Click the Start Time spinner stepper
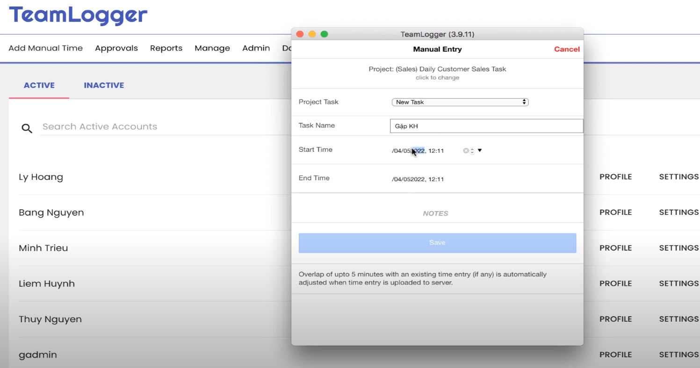Image resolution: width=700 pixels, height=368 pixels. tap(472, 151)
